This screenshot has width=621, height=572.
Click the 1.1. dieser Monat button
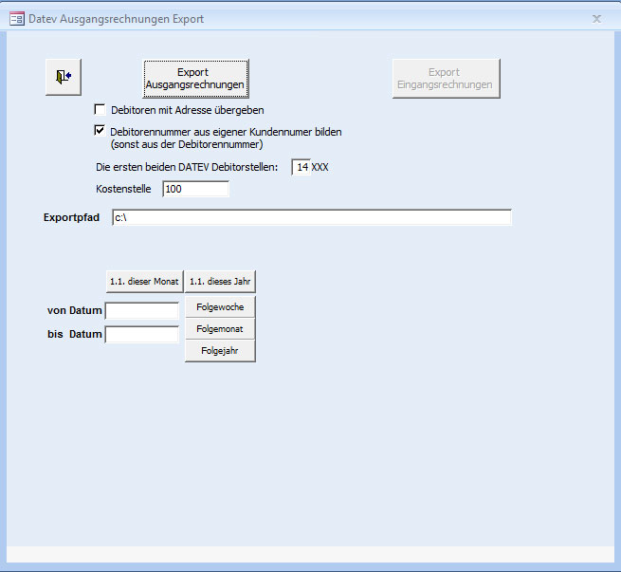(144, 282)
